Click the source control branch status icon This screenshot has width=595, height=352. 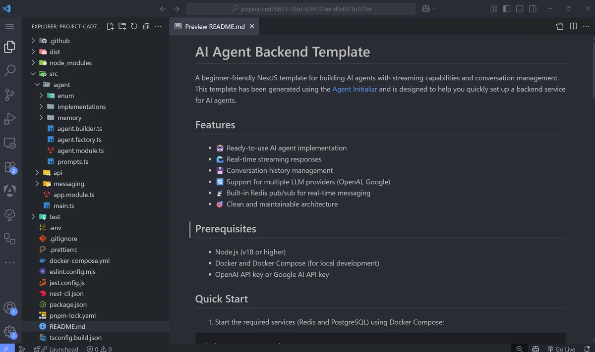click(22, 349)
